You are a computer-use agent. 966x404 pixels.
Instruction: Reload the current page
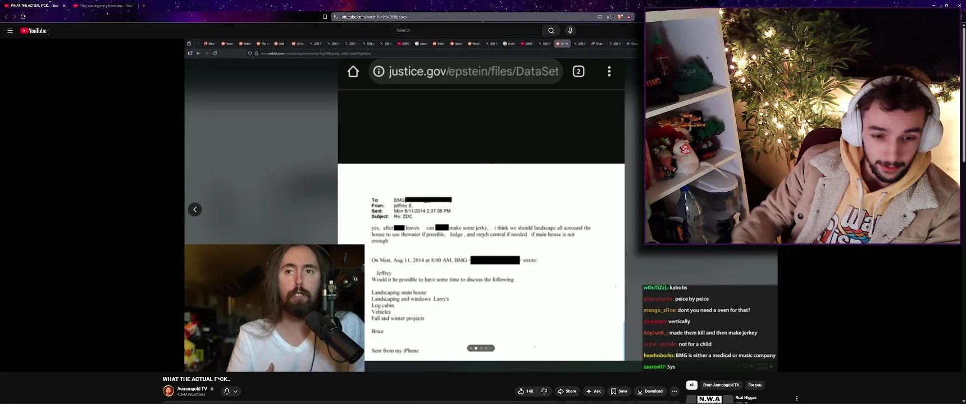[x=23, y=17]
